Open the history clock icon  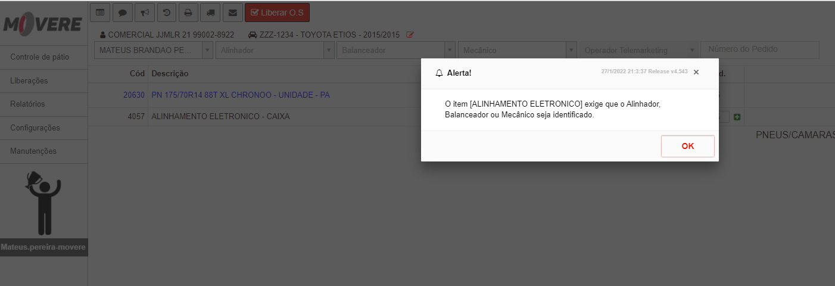point(166,12)
